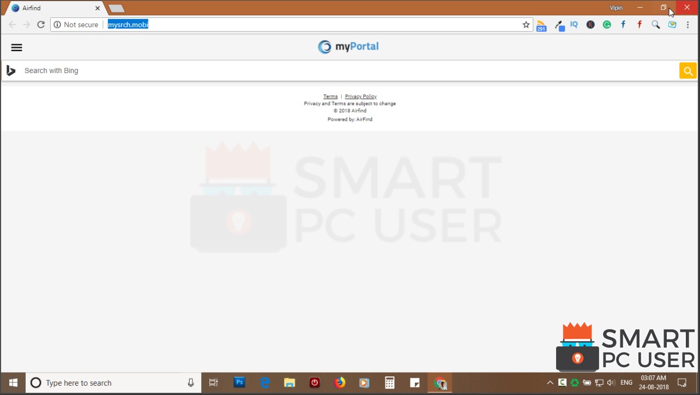Click the myPortal logo
Viewport: 700px width, 395px height.
click(348, 47)
